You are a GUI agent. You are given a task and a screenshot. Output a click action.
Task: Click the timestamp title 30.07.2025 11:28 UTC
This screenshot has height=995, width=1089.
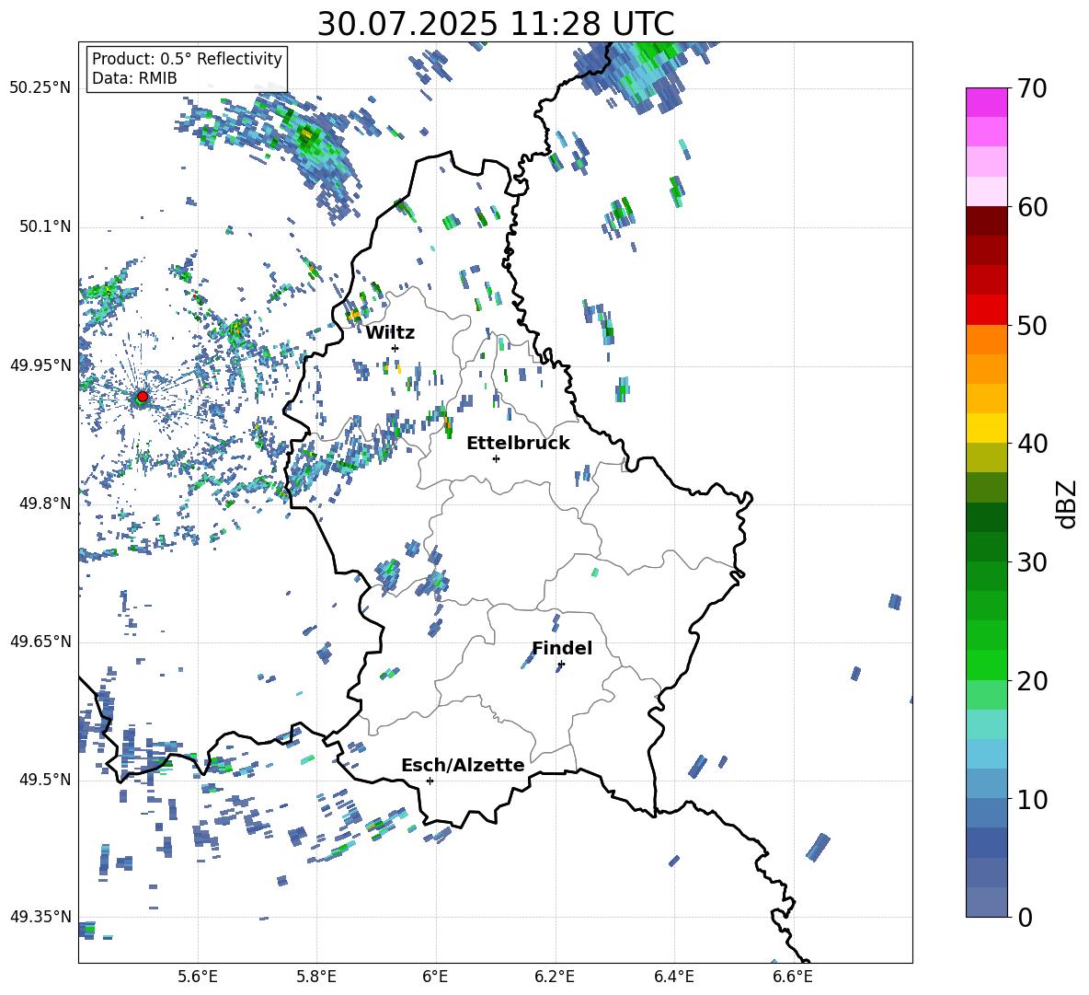496,24
